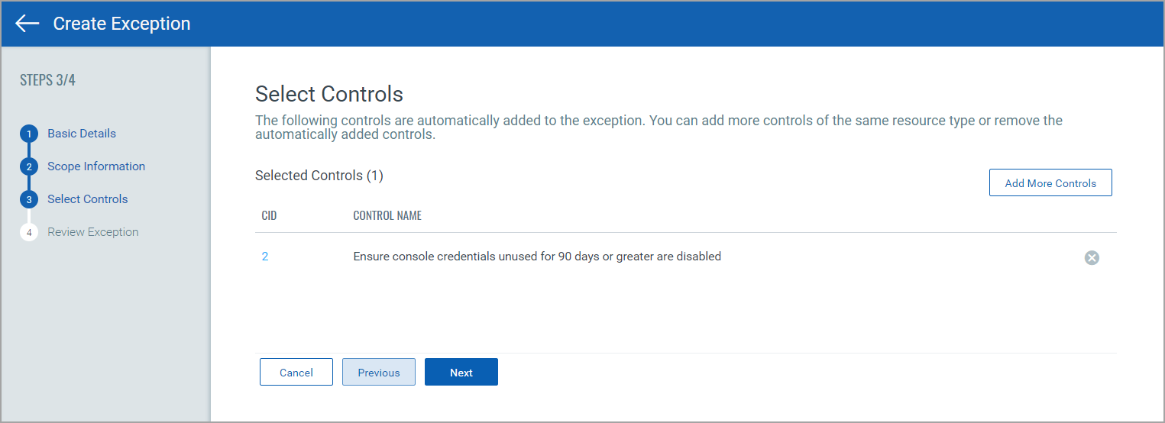Proceed with the Next button
Viewport: 1165px width, 423px height.
click(x=461, y=373)
